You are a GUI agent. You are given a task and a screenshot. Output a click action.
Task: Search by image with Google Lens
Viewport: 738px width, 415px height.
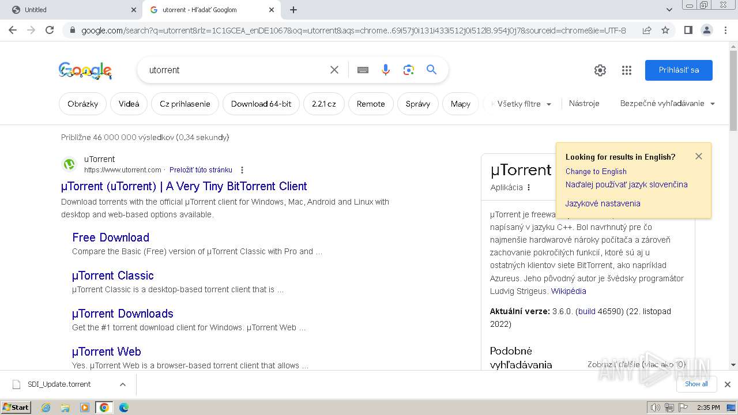click(x=409, y=70)
